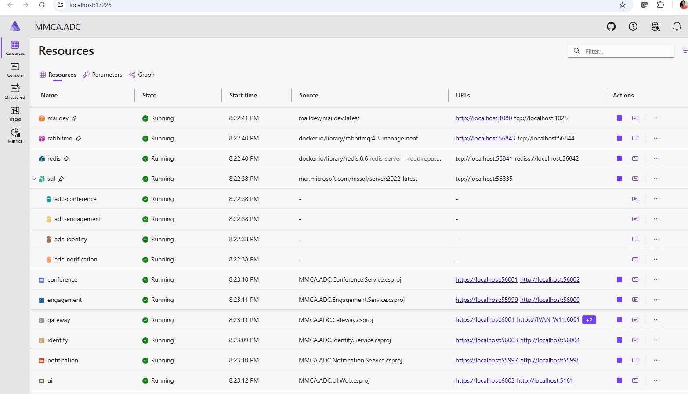Screen dimensions: 688x394
Task: Open the view options filter icon
Action: (684, 51)
